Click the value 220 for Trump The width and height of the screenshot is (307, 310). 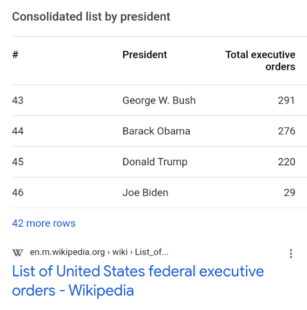click(286, 162)
